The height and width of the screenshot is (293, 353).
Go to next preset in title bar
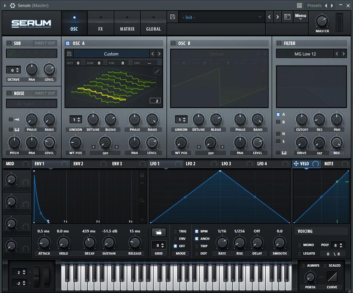332,5
